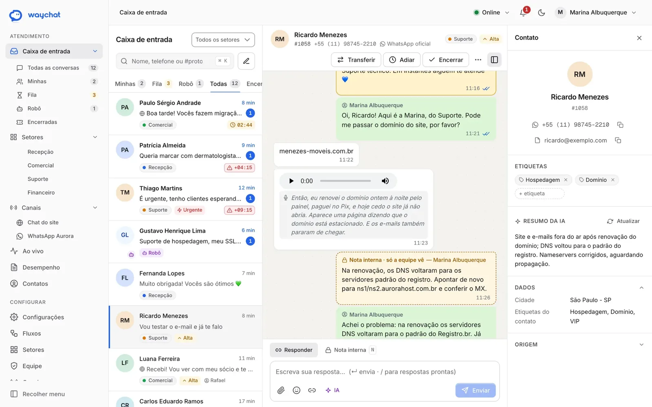Expand the Origem section
652x407 pixels.
(x=641, y=345)
